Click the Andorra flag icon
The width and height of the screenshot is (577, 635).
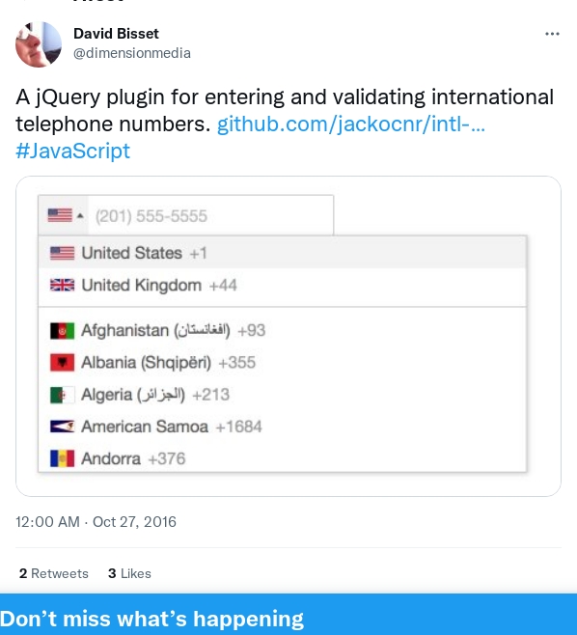(62, 458)
